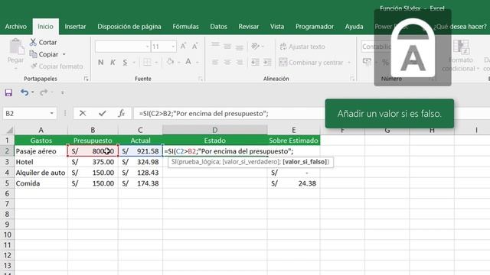Click the text orientation icon

pyautogui.click(x=255, y=46)
